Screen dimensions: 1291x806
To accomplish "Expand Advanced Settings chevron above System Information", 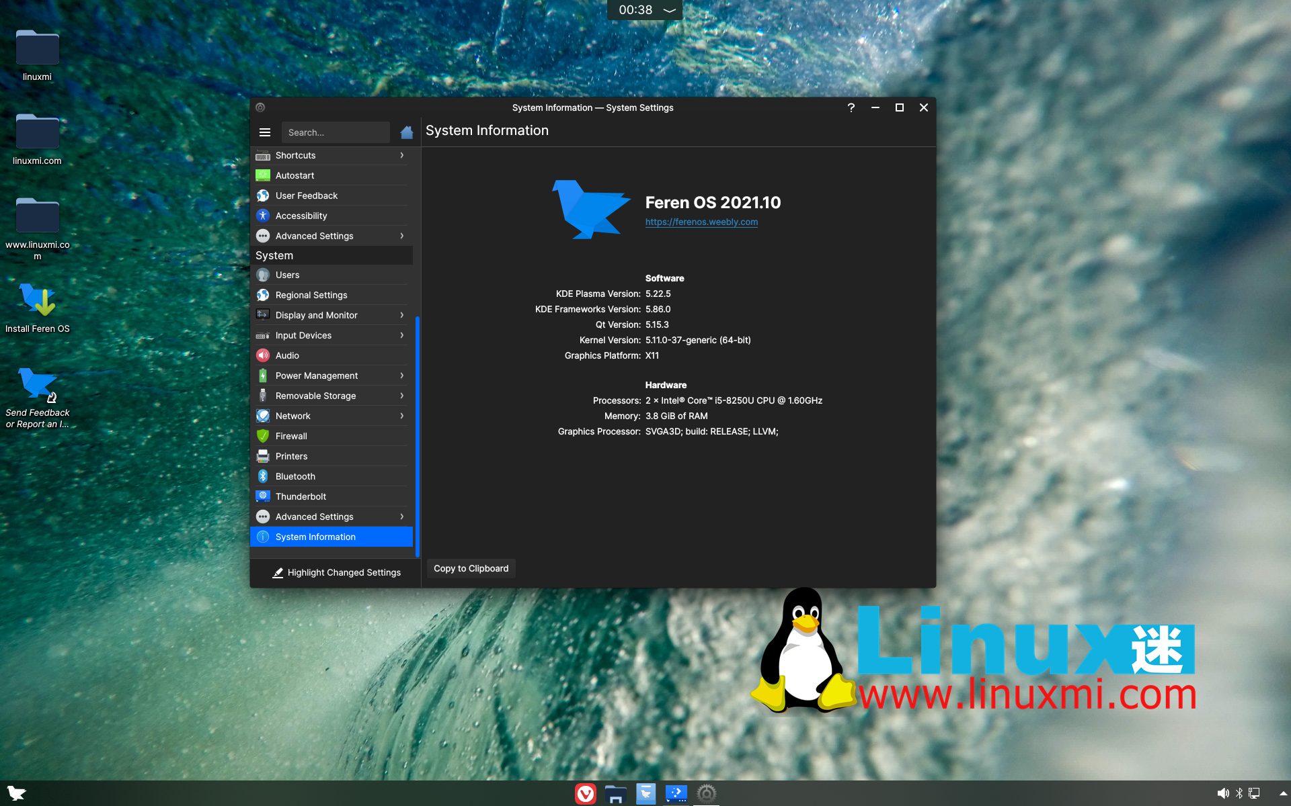I will tap(402, 517).
